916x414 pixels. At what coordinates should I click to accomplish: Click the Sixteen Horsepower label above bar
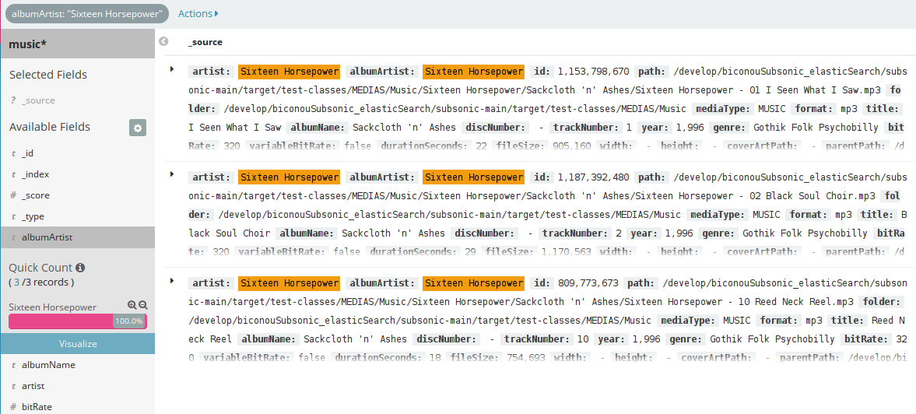[53, 307]
